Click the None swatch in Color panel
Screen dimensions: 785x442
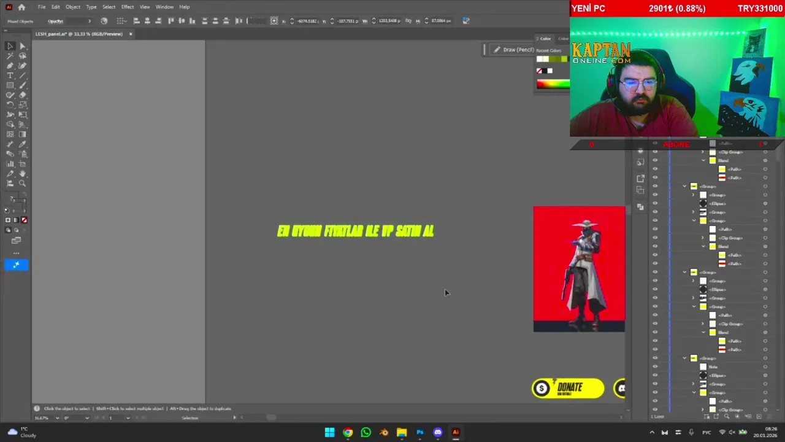[540, 71]
